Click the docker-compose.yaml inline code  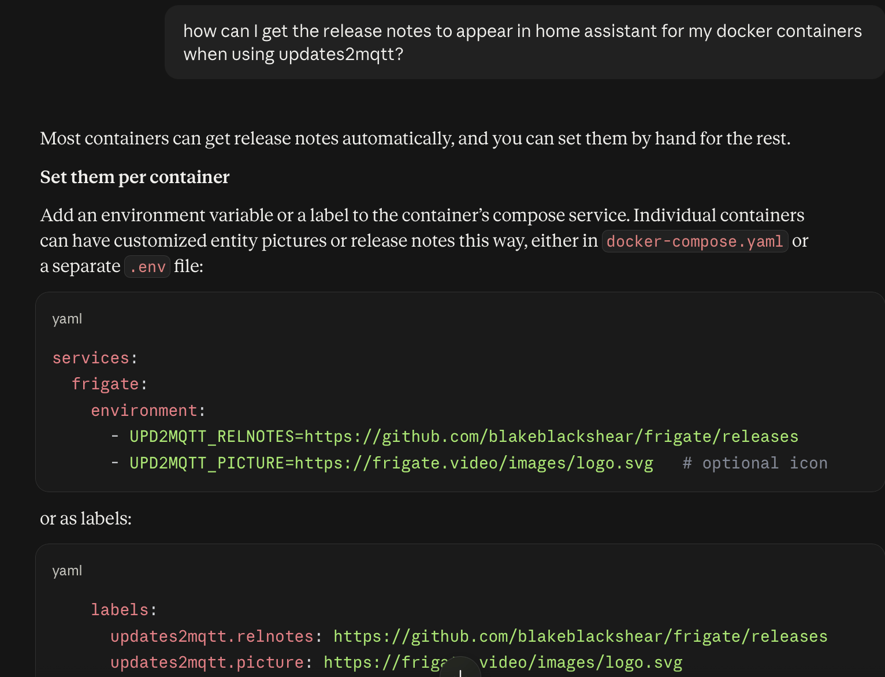click(x=695, y=241)
